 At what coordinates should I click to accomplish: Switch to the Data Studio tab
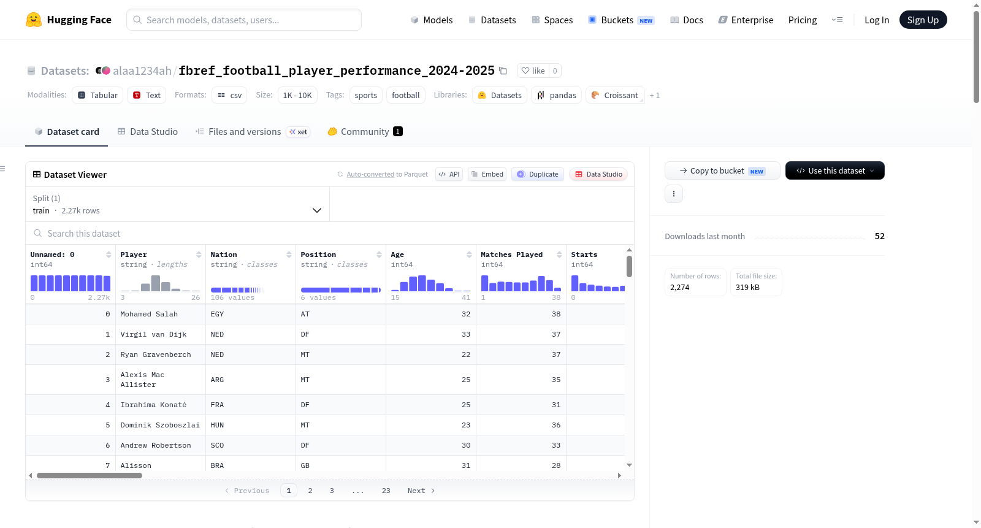tap(148, 131)
